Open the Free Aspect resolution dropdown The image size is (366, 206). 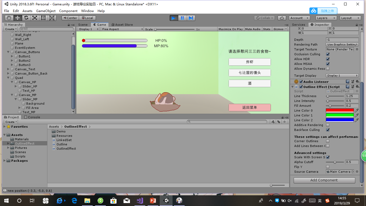(122, 29)
